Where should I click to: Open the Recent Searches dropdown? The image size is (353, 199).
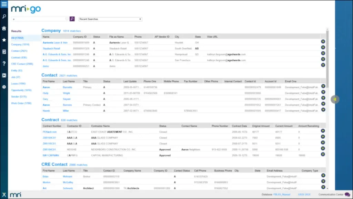point(110,19)
